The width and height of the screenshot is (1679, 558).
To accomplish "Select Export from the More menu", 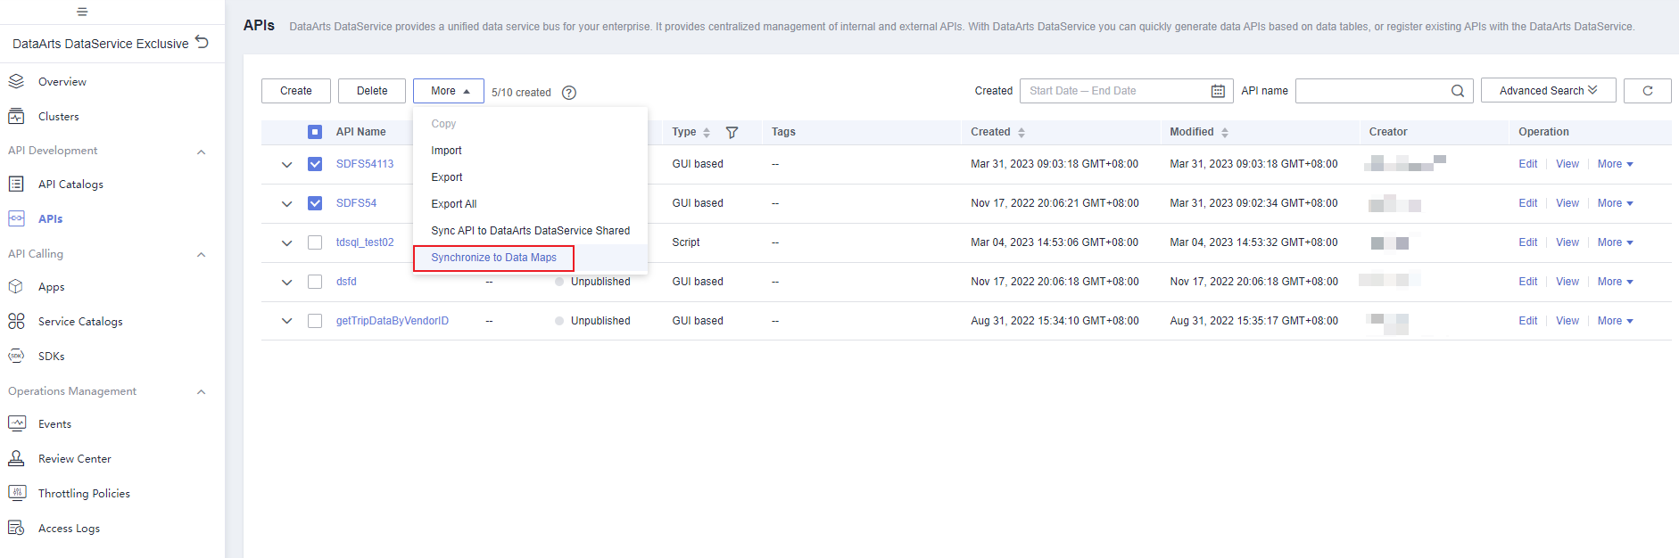I will [x=530, y=177].
